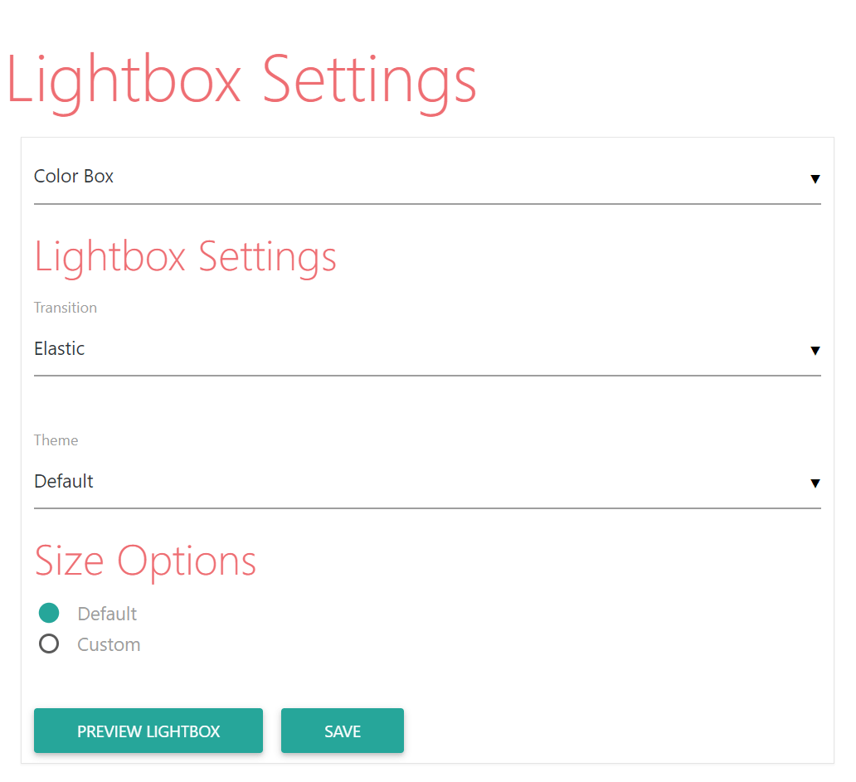Image resolution: width=856 pixels, height=782 pixels.
Task: Open the Theme dropdown showing Default
Action: click(427, 482)
